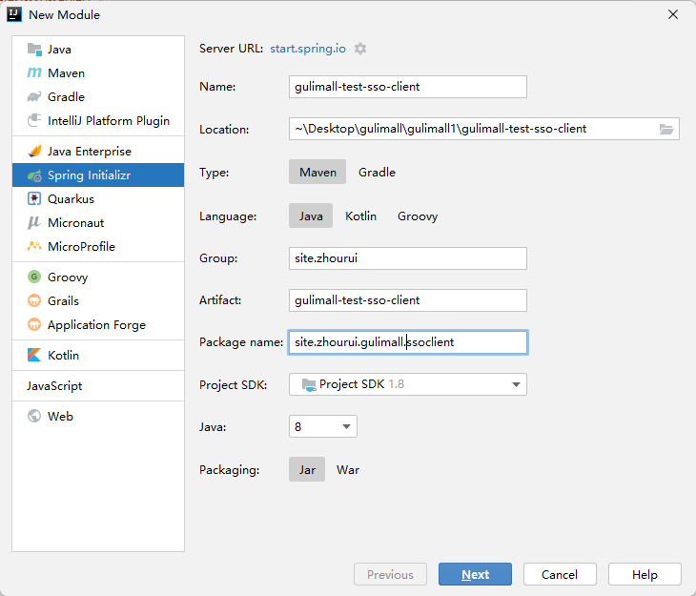Close the New Module dialog
The height and width of the screenshot is (596, 696).
[673, 14]
